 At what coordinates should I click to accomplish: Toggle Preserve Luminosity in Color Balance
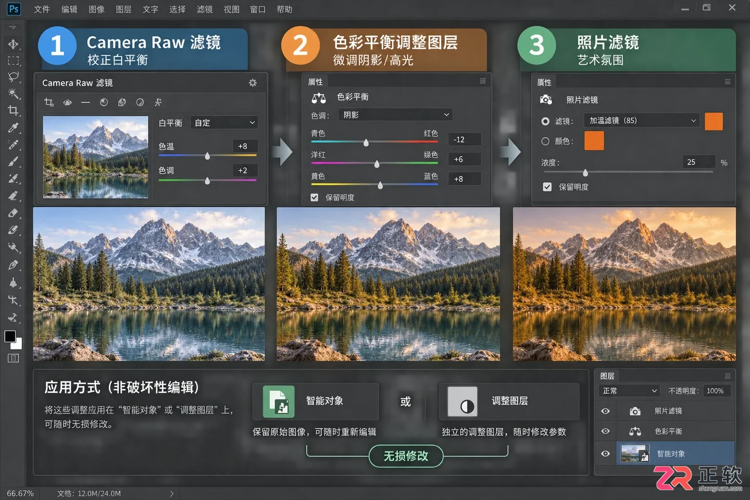[314, 197]
